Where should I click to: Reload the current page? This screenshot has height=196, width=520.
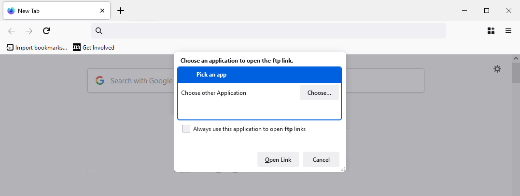(47, 31)
